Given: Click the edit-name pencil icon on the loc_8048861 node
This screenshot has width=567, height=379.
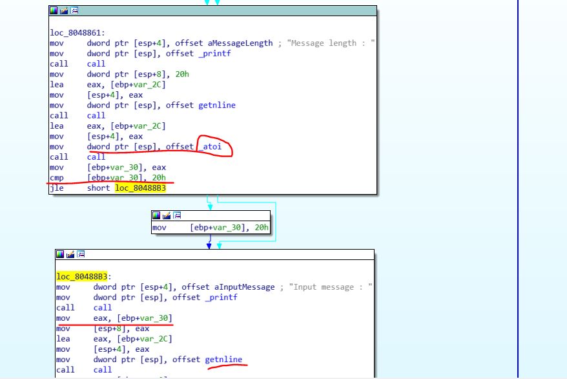Looking at the screenshot, I should (64, 10).
